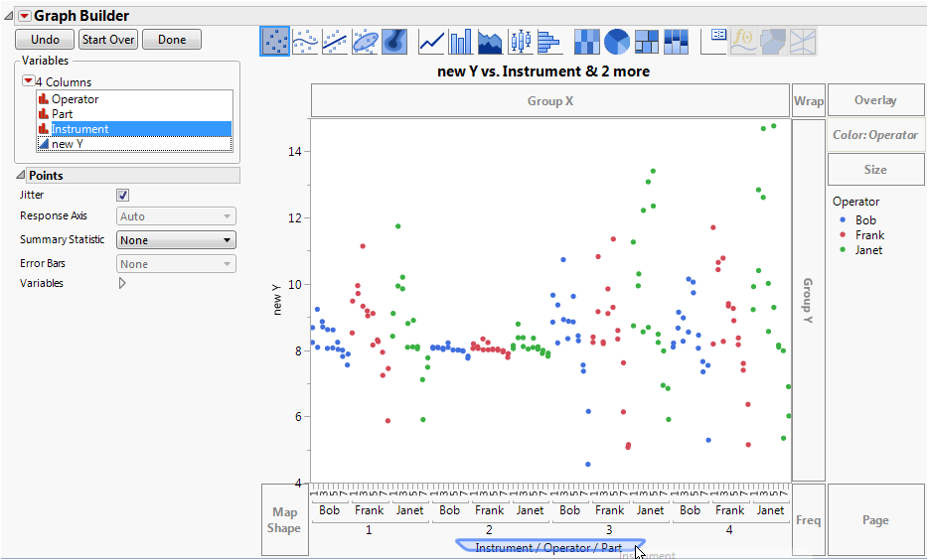Select the new Y column

click(68, 144)
